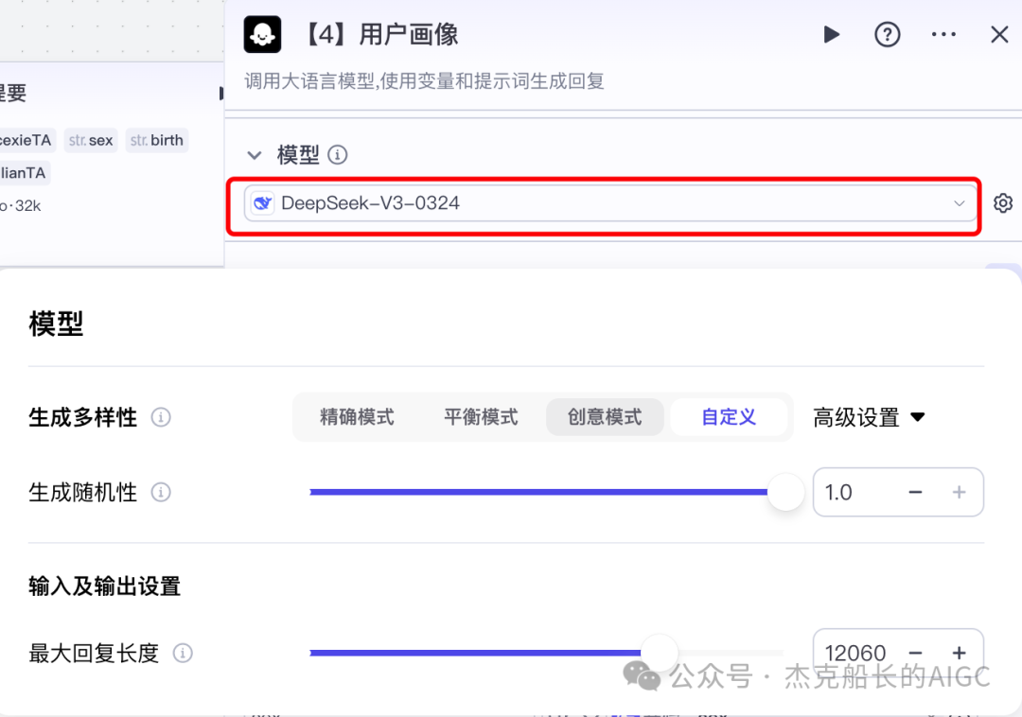The image size is (1022, 717).
Task: Click the node description 调用大语言模型 text
Action: coord(424,80)
